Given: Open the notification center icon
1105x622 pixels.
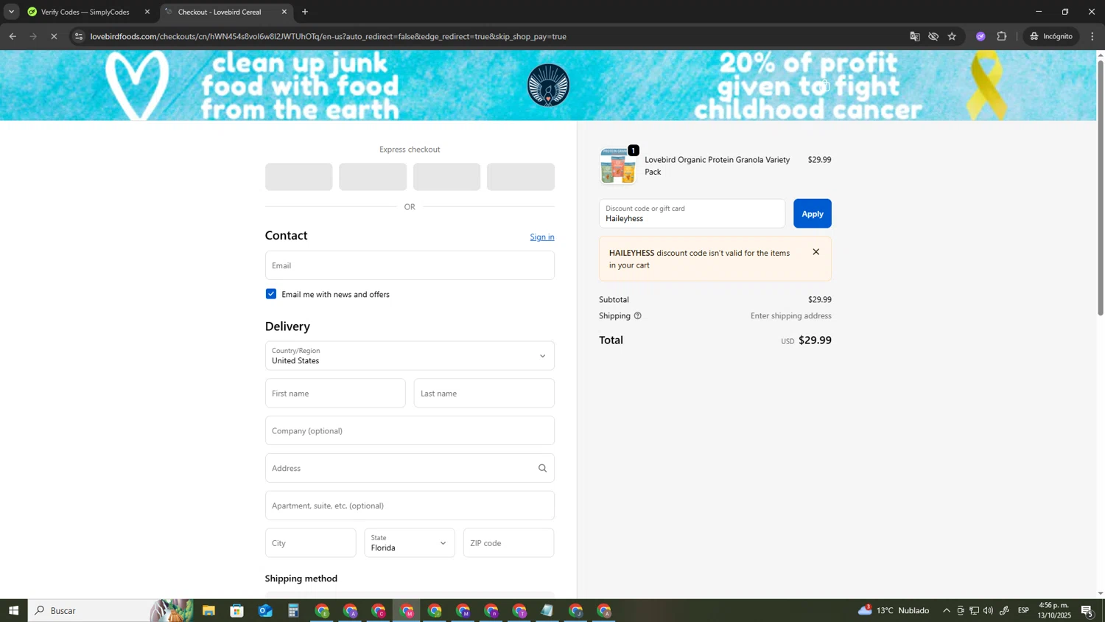Looking at the screenshot, I should 1087,611.
